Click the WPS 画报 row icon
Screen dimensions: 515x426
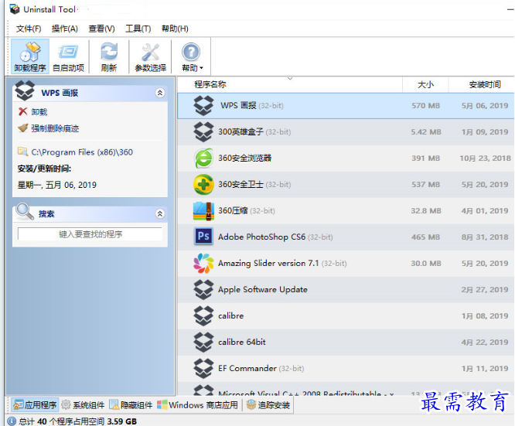203,105
